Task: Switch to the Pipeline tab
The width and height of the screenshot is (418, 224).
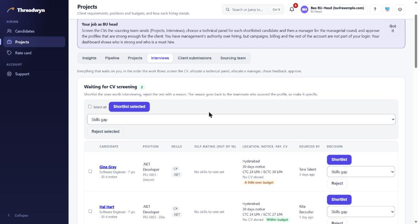Action: click(x=112, y=58)
